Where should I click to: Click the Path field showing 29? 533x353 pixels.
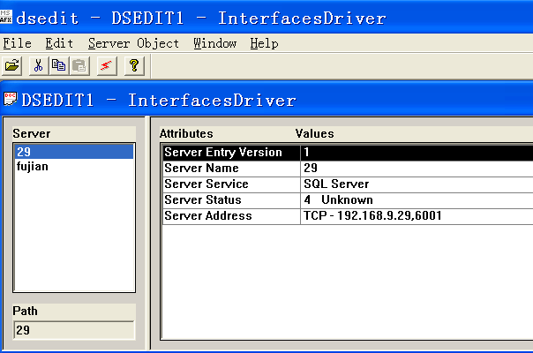click(x=74, y=330)
